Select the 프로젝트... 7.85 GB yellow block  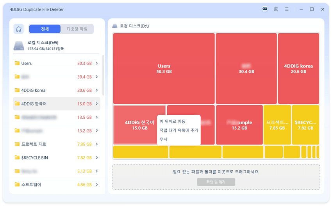pyautogui.click(x=277, y=125)
